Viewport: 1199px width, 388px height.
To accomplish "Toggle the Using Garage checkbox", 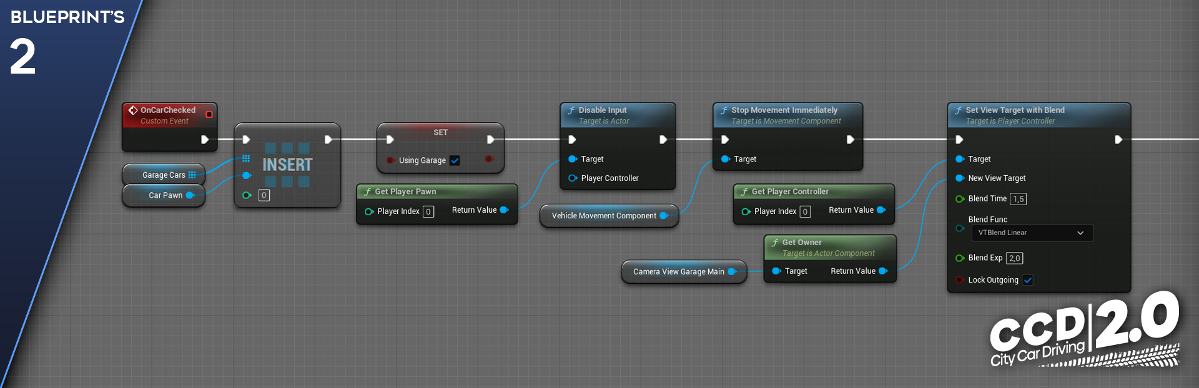I will coord(455,160).
